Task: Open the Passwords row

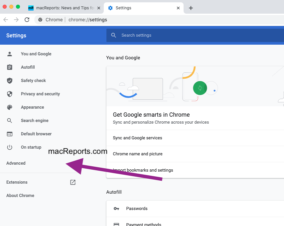Action: 195,209
